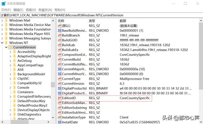Close the Registry Editor window
Viewport: 203px width, 124px height.
click(198, 3)
